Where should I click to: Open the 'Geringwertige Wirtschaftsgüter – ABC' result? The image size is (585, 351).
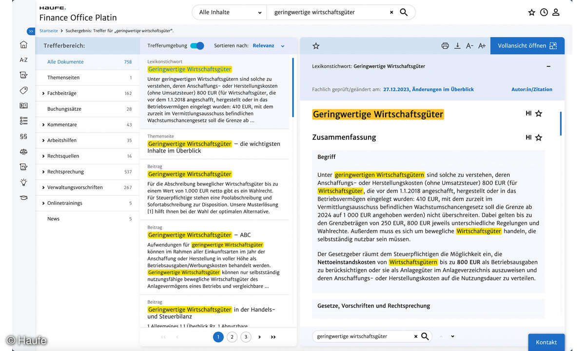tap(199, 235)
